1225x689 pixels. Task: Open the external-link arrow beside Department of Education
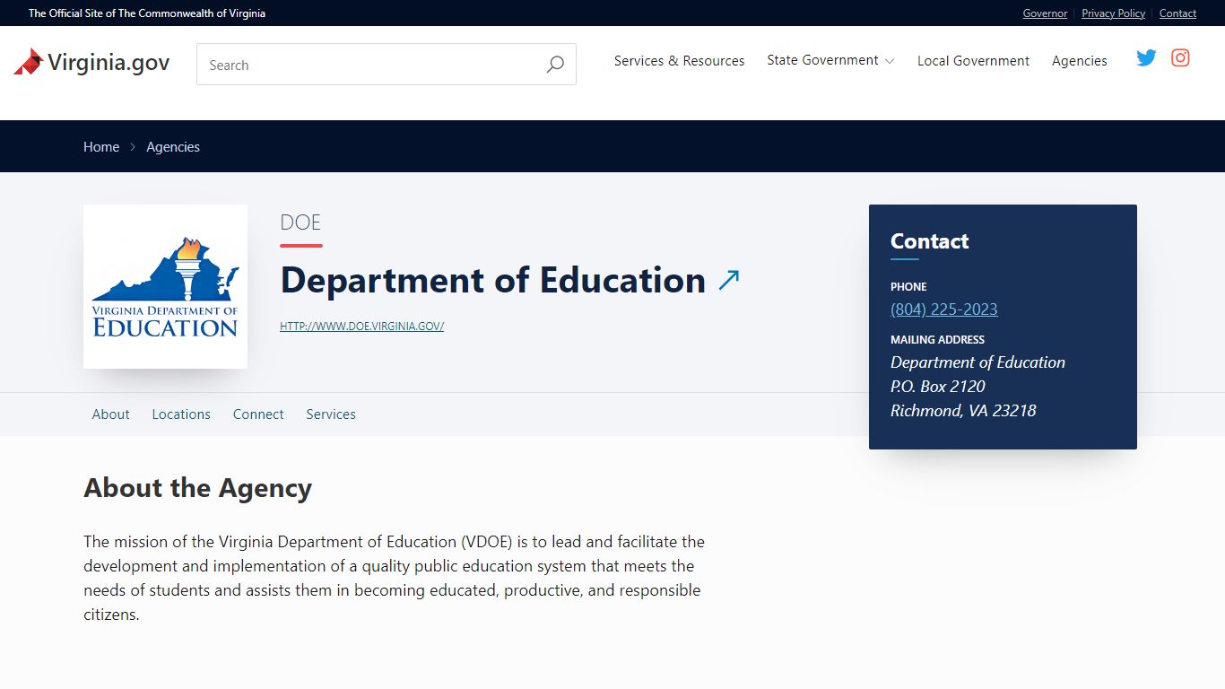click(729, 280)
